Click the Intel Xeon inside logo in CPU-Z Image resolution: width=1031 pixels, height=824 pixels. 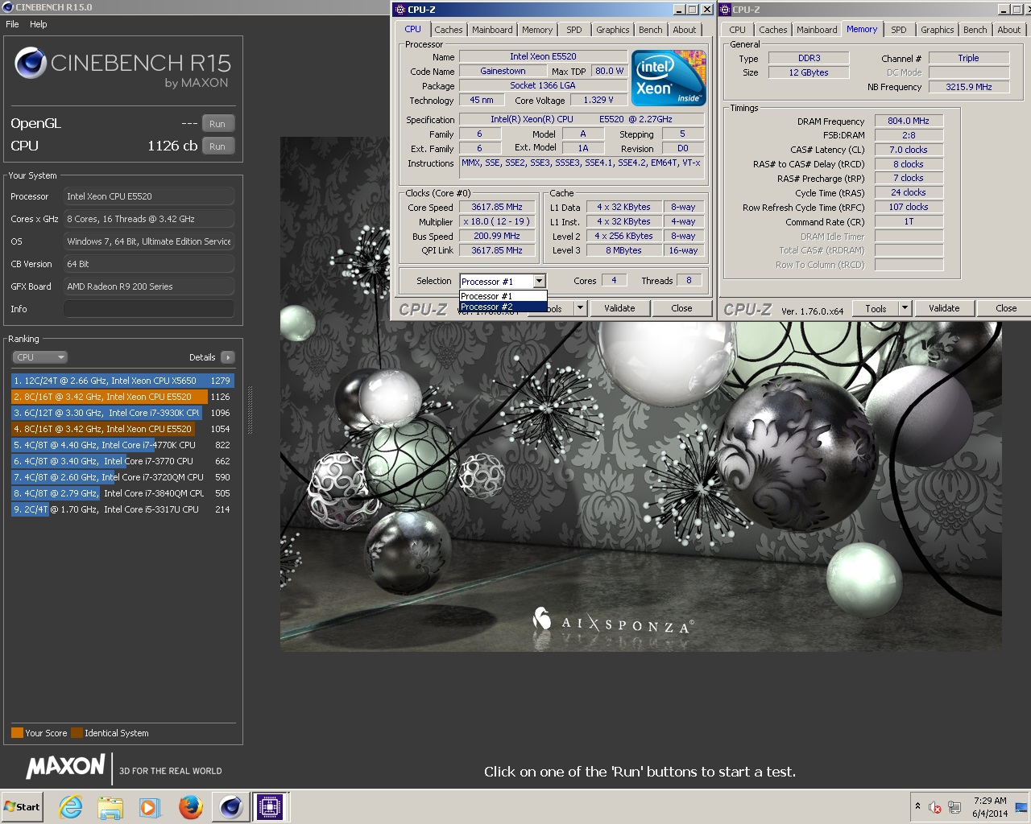click(669, 77)
